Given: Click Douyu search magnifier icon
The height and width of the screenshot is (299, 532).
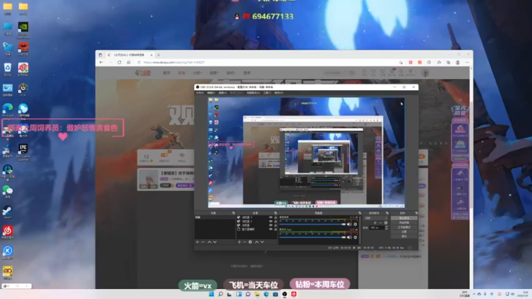Looking at the screenshot, I should point(352,72).
